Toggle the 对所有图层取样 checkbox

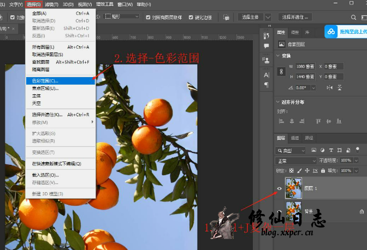(x=149, y=17)
